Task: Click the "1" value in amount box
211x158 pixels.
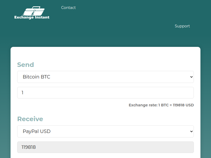Action: point(23,93)
